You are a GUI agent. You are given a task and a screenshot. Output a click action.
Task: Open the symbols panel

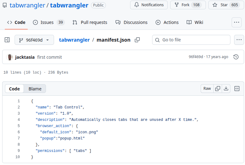point(237,89)
